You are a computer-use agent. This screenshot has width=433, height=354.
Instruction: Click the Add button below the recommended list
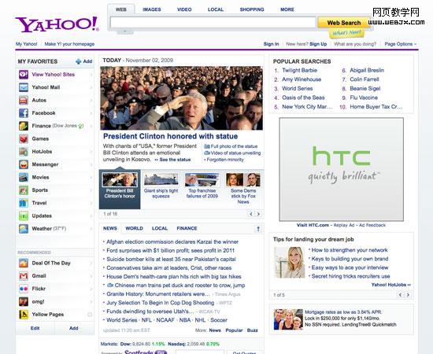74,328
